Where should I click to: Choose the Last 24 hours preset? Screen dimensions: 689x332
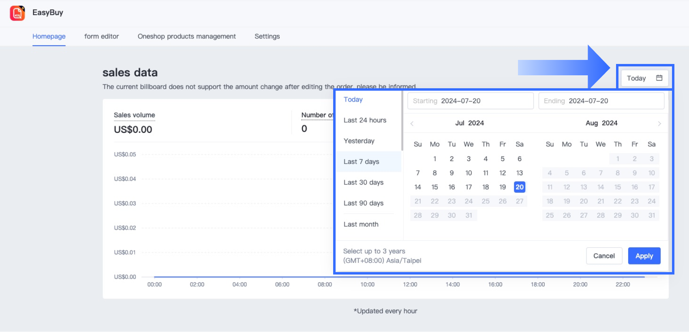tap(365, 120)
